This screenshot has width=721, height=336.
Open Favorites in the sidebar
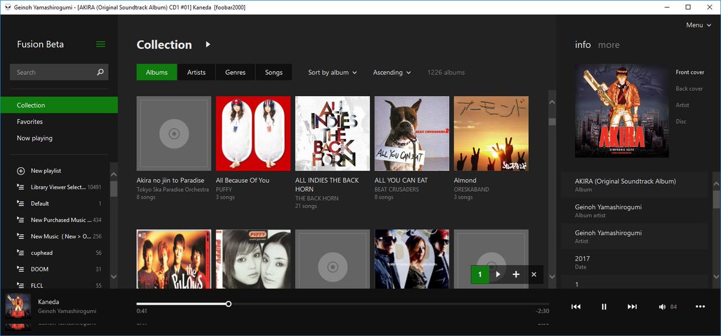tap(59, 121)
